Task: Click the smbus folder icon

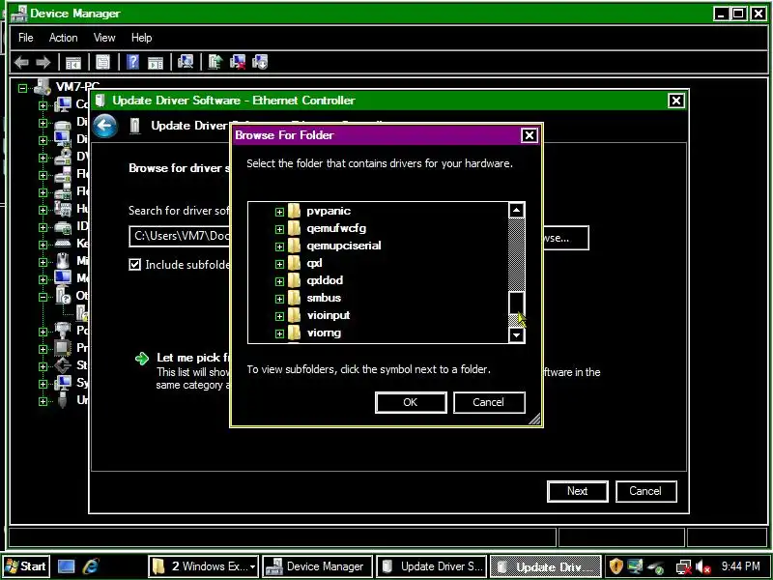Action: [294, 298]
